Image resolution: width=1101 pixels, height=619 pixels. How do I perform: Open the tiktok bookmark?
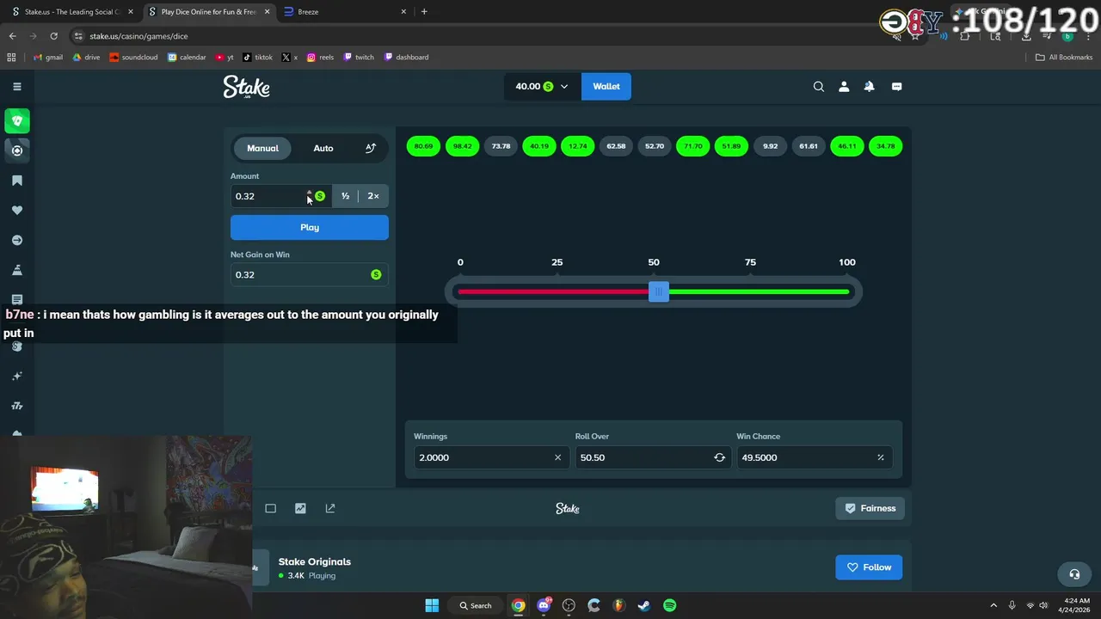click(x=258, y=58)
